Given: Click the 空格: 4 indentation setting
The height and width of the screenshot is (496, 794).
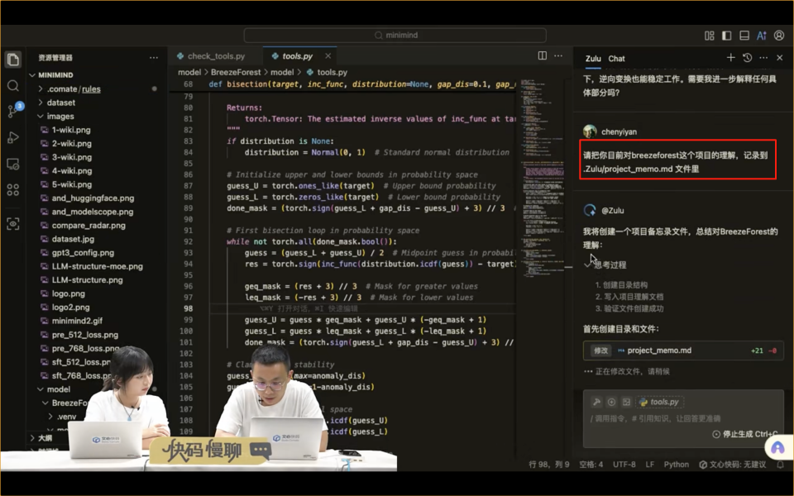Looking at the screenshot, I should 591,465.
